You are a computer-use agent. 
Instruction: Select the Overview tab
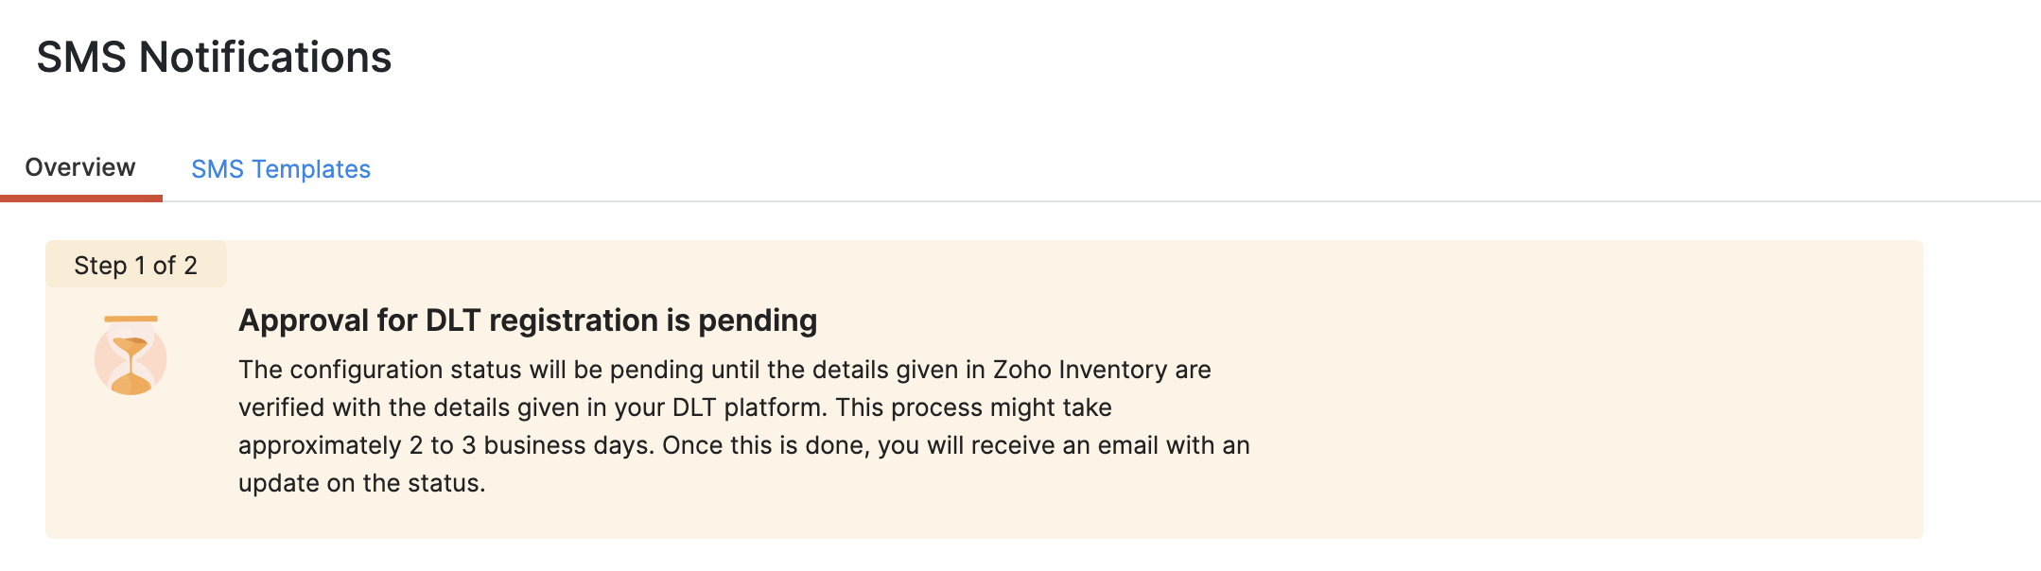coord(80,167)
